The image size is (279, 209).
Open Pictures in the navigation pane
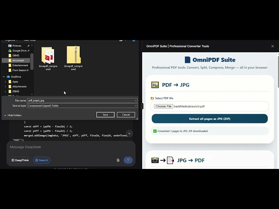click(17, 46)
